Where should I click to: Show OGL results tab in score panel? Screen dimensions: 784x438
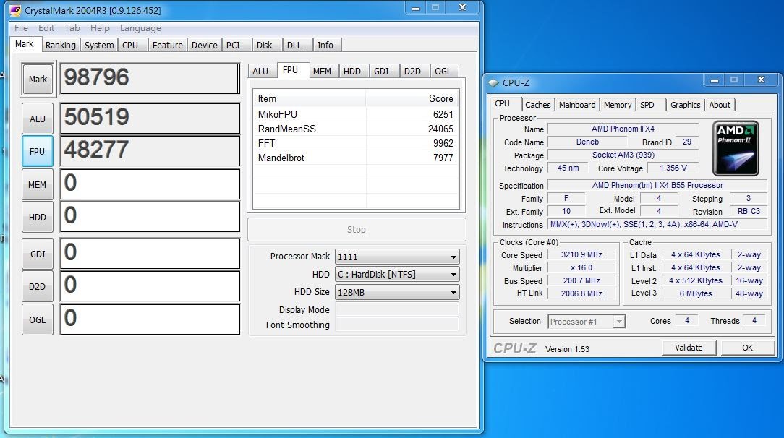click(x=443, y=71)
